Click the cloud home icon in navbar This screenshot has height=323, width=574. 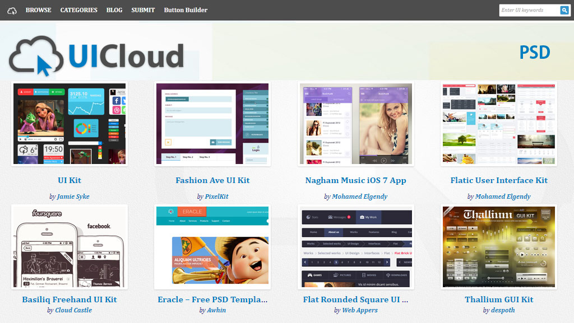[12, 10]
